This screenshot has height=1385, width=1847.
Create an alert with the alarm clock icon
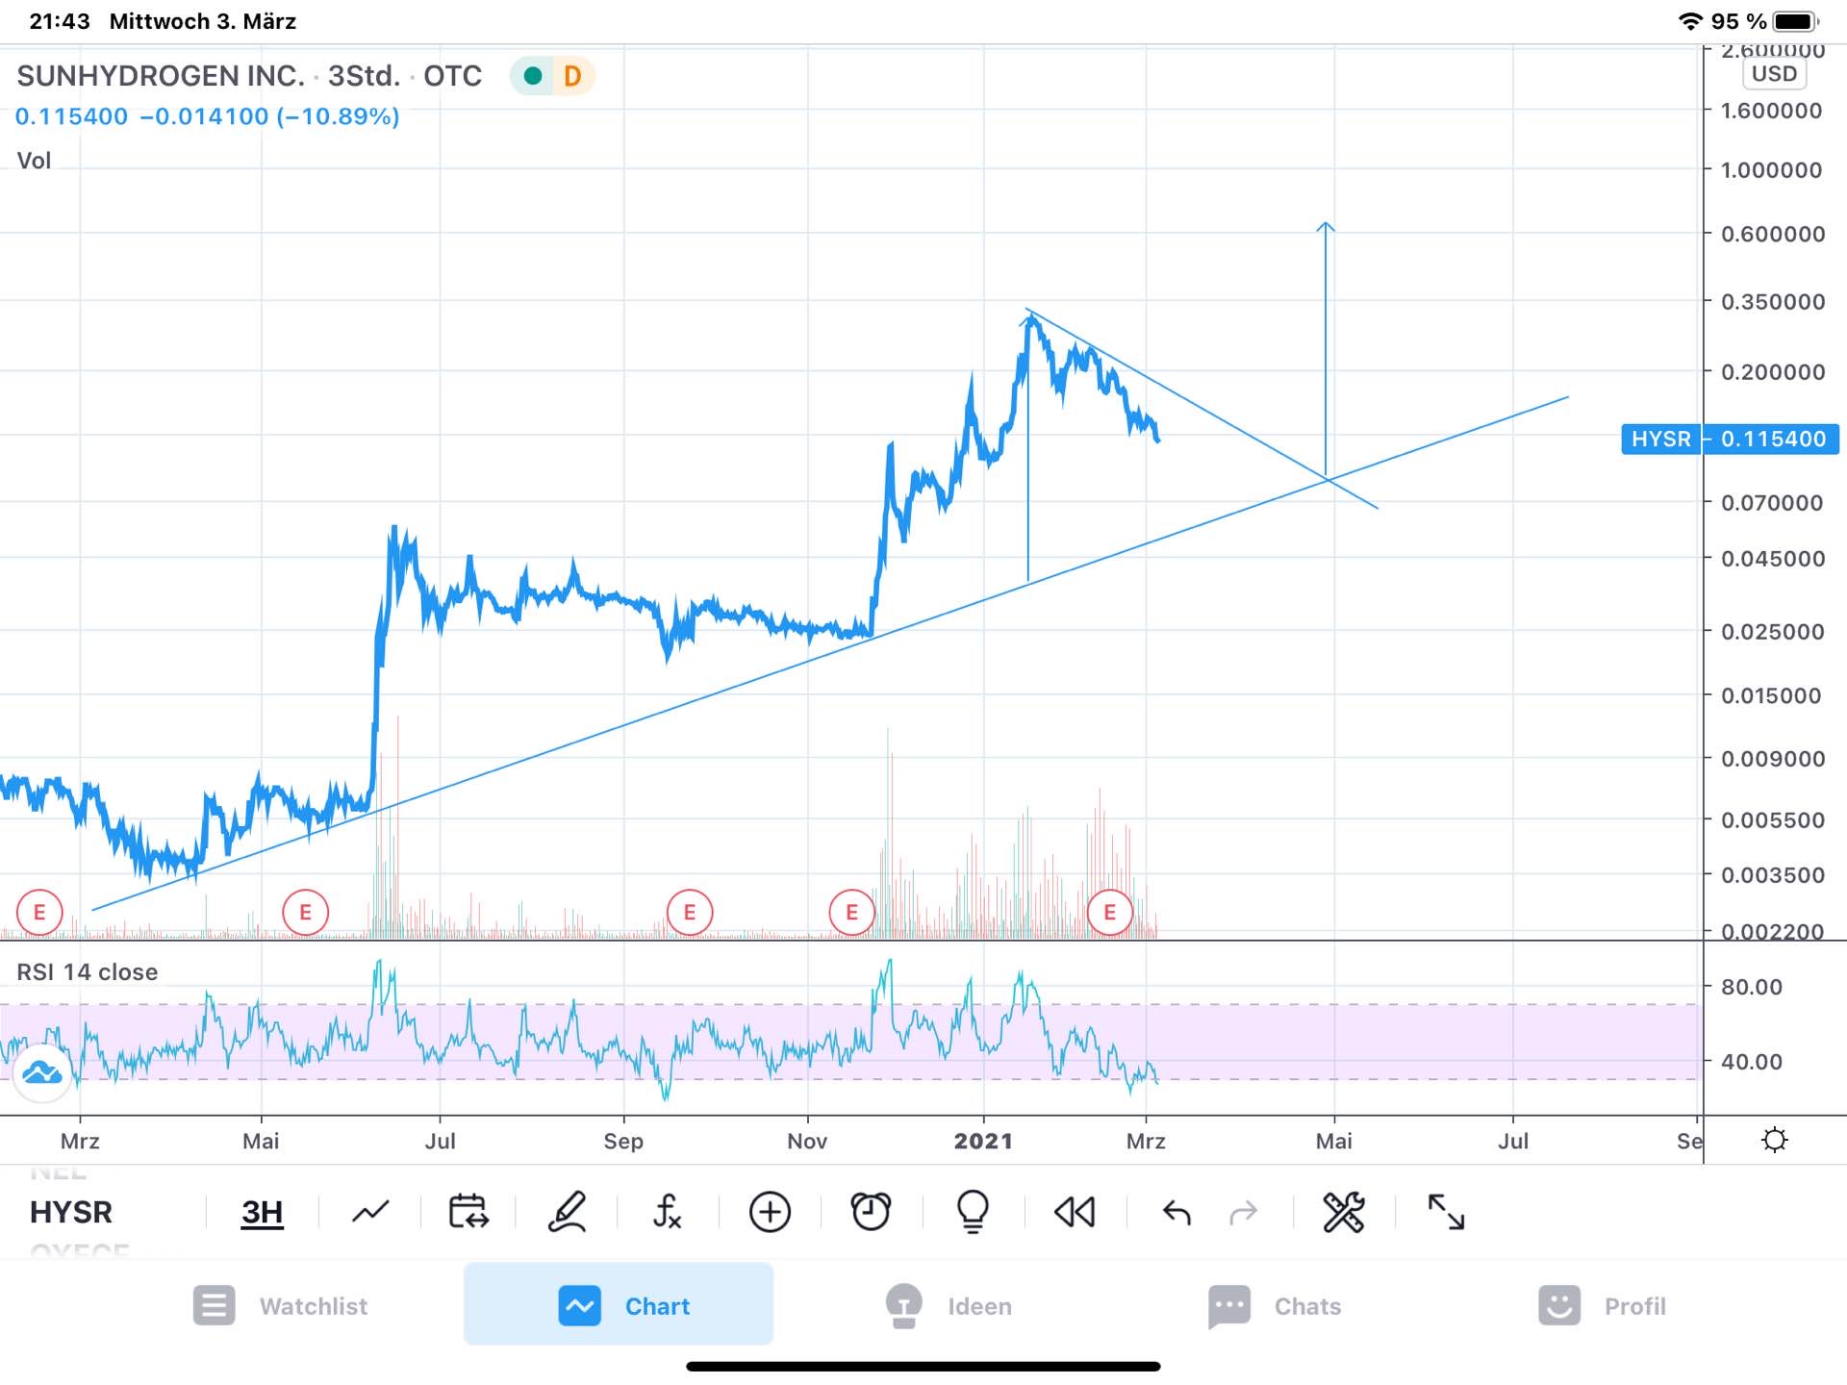[871, 1212]
